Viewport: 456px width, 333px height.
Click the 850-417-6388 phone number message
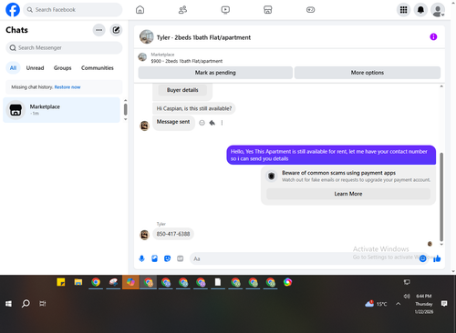[x=173, y=234]
